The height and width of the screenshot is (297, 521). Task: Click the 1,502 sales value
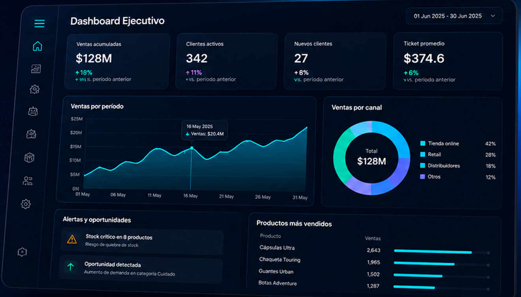(x=373, y=274)
